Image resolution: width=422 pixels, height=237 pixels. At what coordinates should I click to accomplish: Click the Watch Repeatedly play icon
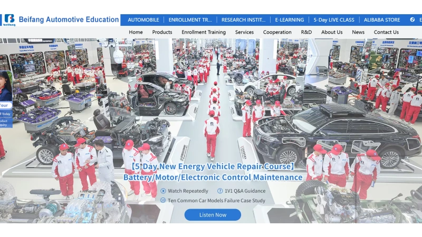click(163, 191)
